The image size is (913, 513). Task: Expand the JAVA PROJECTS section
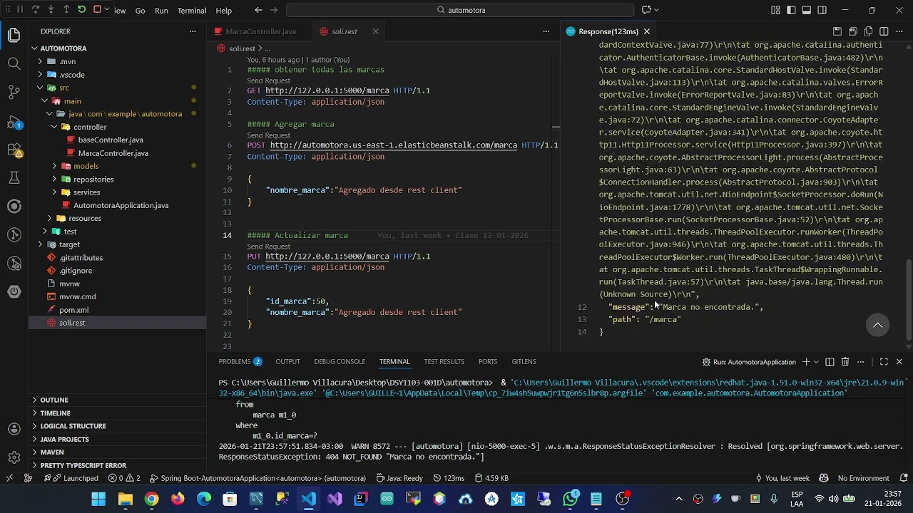pyautogui.click(x=64, y=439)
